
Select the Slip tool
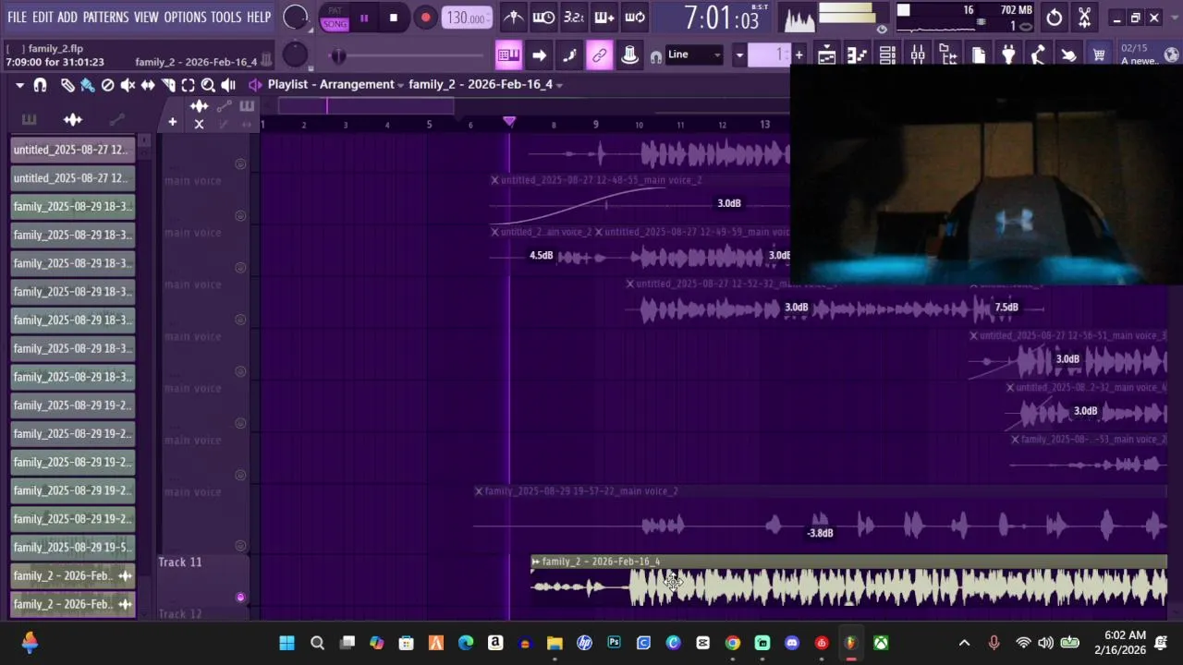(x=148, y=85)
